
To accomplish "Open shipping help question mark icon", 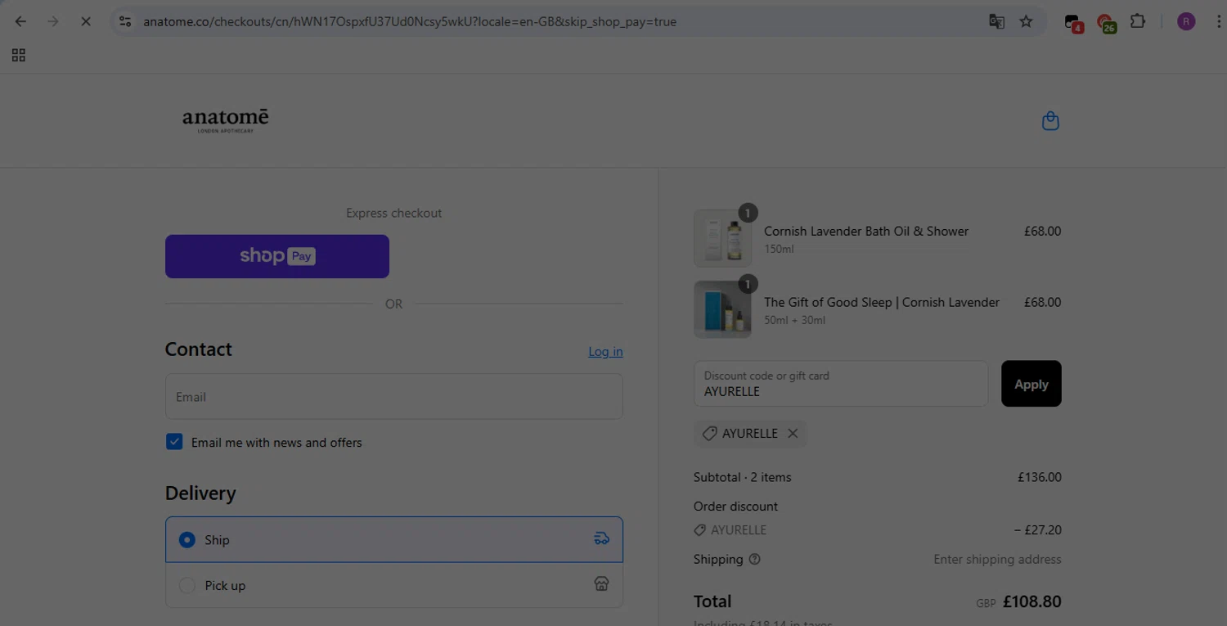I will (x=754, y=560).
